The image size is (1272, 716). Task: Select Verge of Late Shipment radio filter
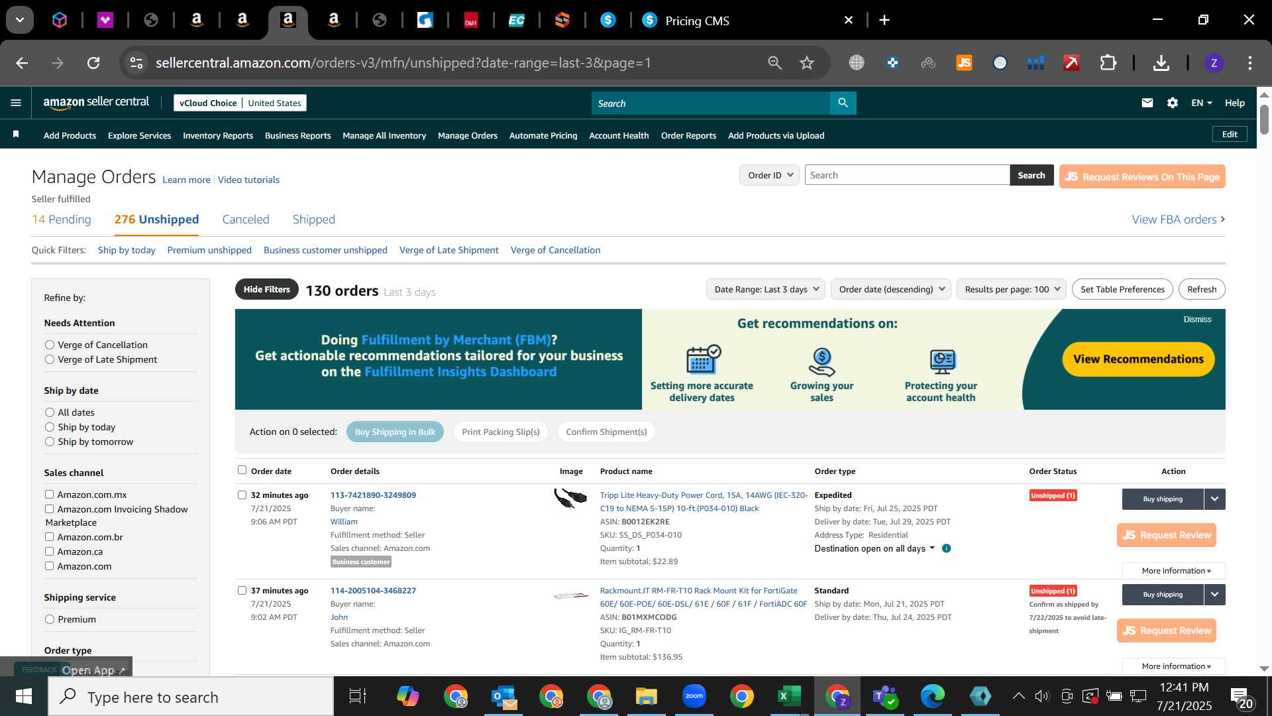(50, 359)
